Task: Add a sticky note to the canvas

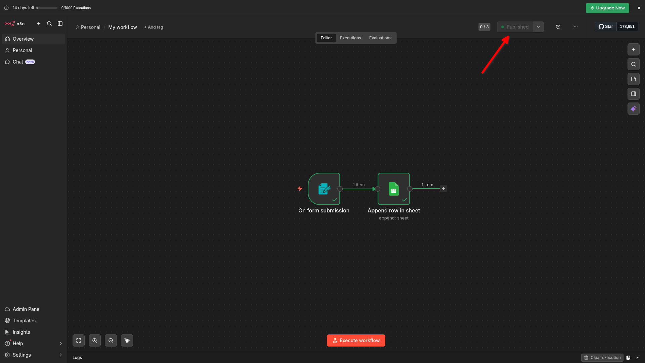Action: pos(633,79)
